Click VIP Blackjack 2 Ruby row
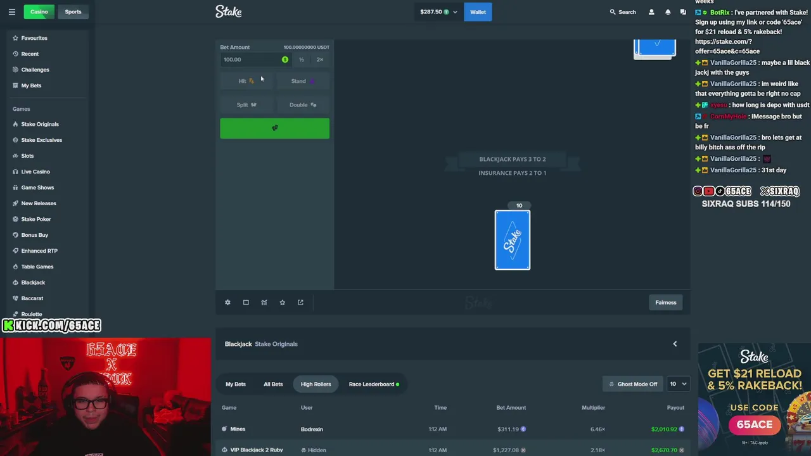 pos(452,449)
